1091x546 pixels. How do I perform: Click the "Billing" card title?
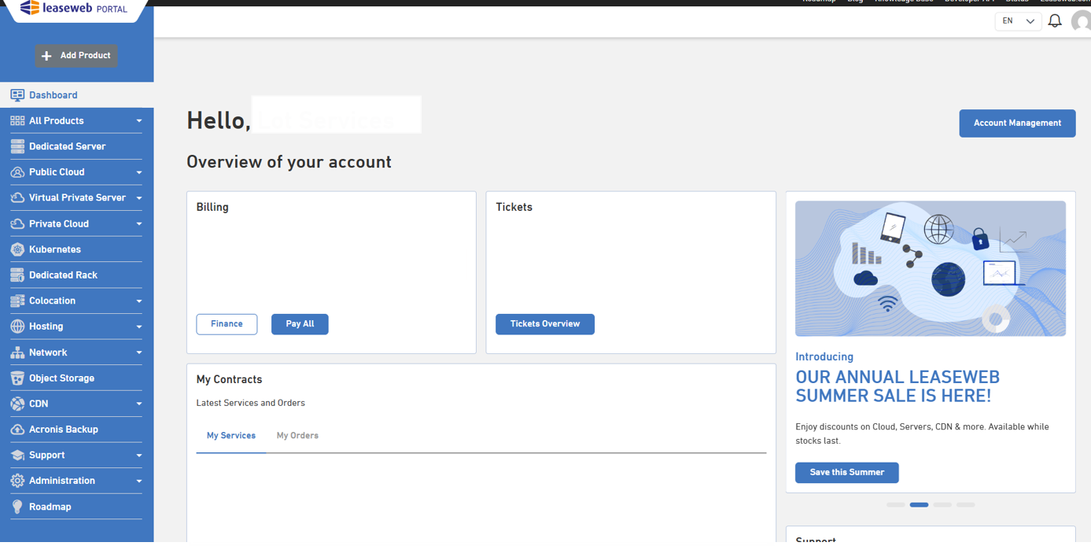(212, 208)
